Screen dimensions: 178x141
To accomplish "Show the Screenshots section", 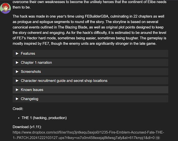I will click(x=31, y=72).
